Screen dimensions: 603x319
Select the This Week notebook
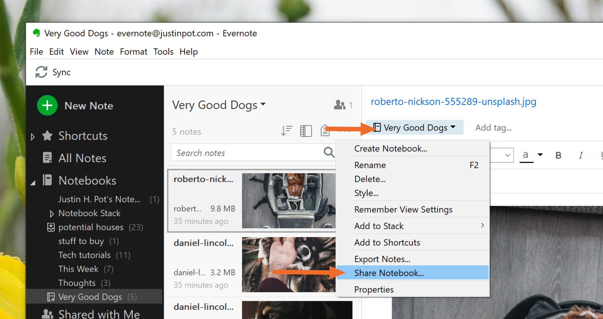click(78, 269)
